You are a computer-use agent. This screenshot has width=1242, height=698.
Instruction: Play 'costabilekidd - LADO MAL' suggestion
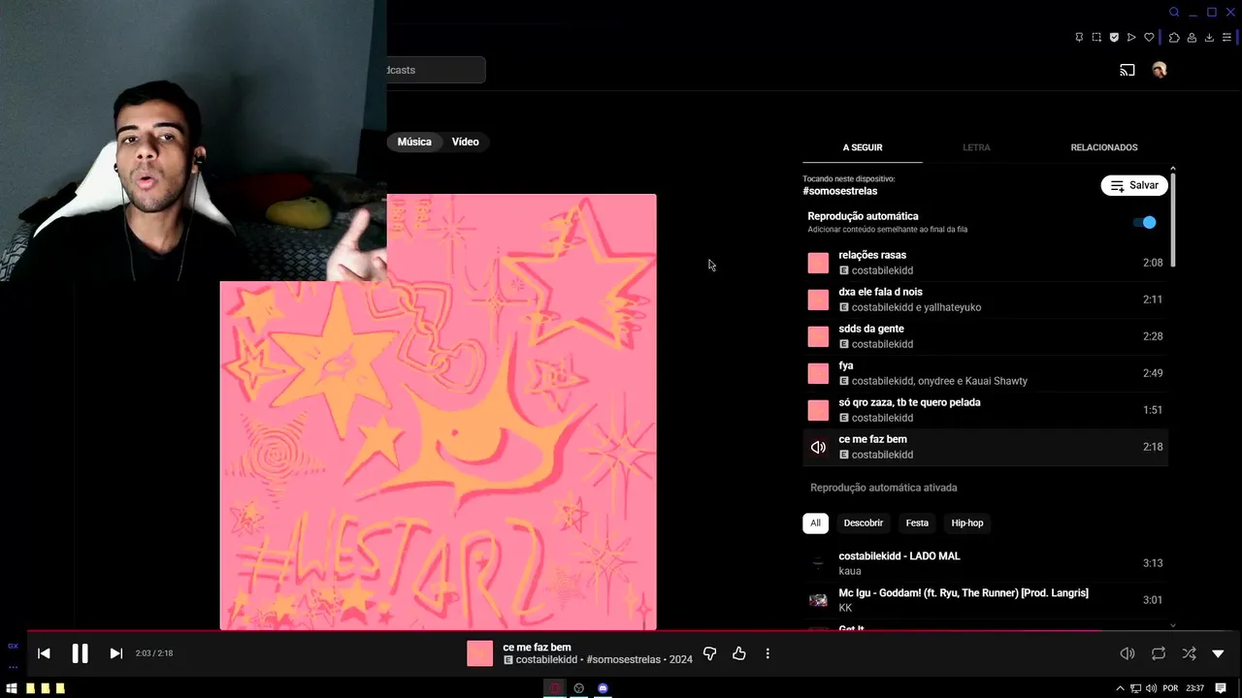point(985,563)
